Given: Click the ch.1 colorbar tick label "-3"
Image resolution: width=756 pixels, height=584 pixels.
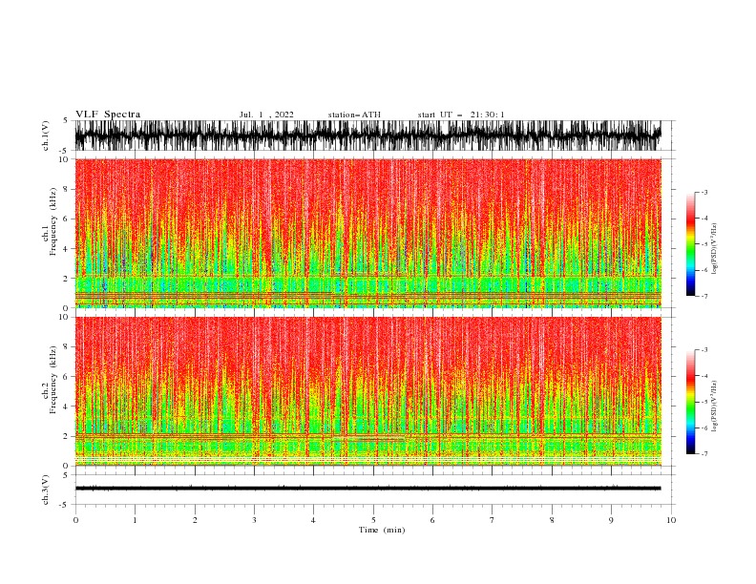Looking at the screenshot, I should click(x=704, y=192).
